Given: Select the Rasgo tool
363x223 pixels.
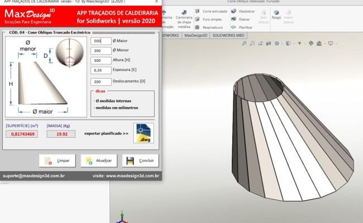Looking at the screenshot, I should point(276,14).
